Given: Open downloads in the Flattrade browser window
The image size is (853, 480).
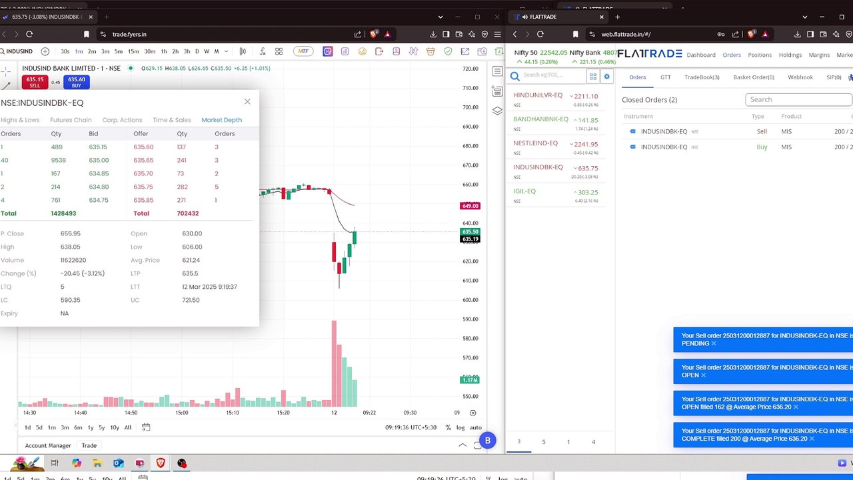Looking at the screenshot, I should (798, 34).
